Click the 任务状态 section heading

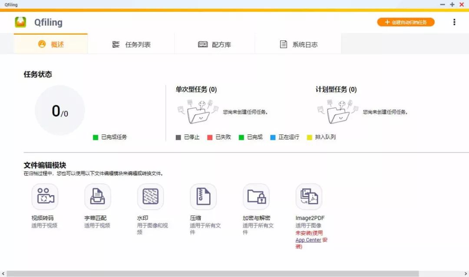38,74
